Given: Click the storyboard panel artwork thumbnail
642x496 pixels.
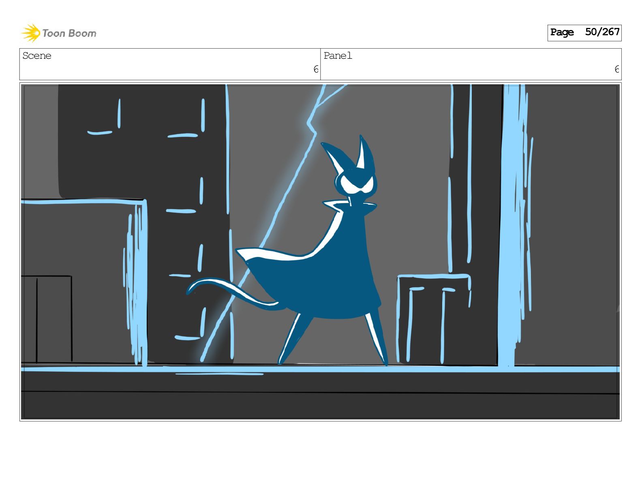Looking at the screenshot, I should 320,252.
